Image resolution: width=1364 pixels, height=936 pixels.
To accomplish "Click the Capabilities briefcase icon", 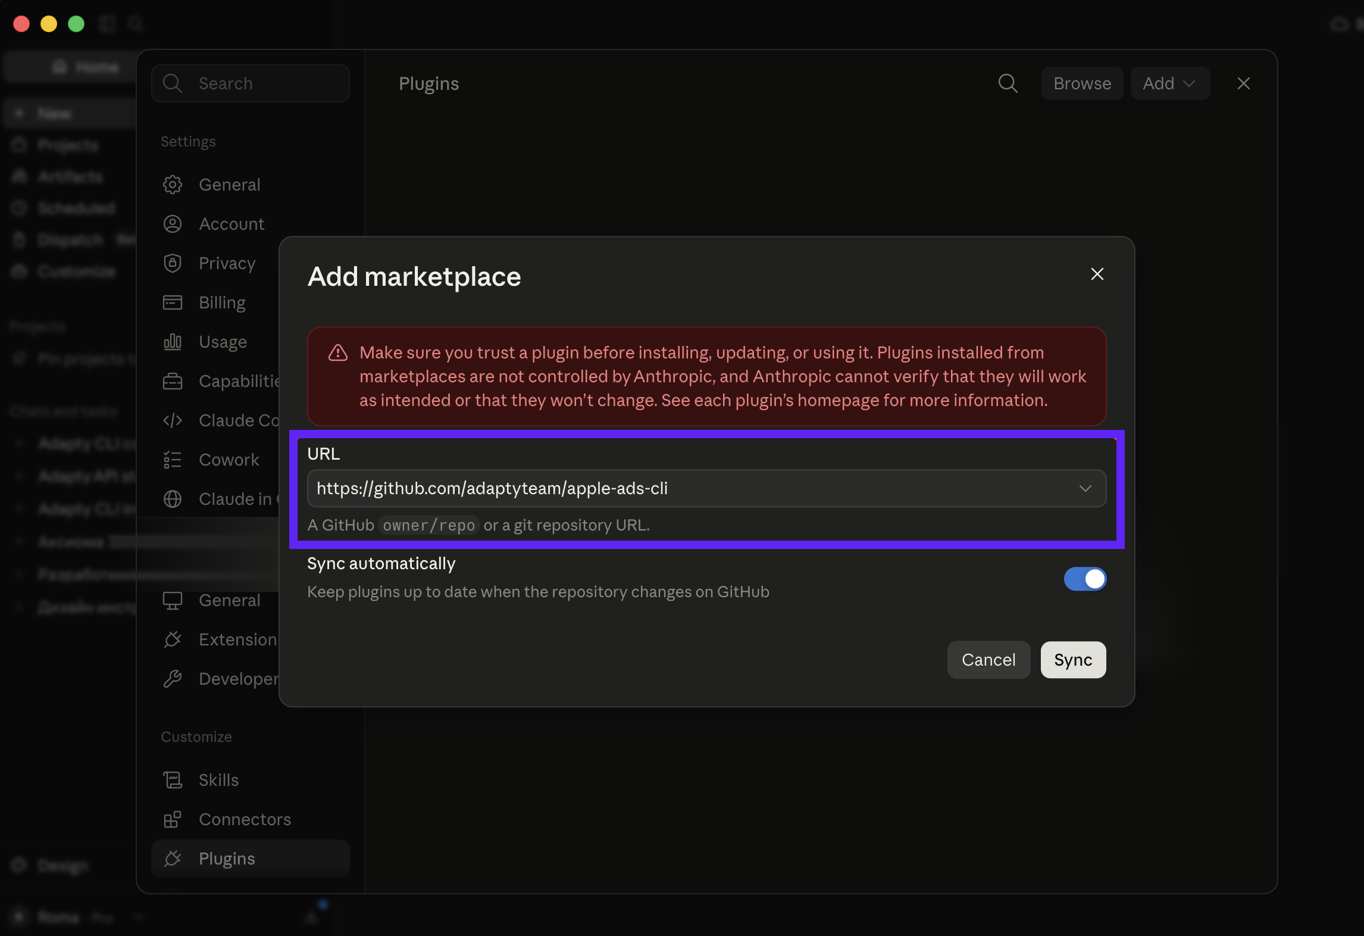I will [x=173, y=381].
